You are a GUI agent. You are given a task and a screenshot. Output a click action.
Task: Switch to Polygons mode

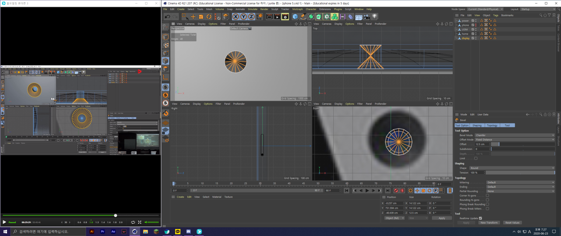coord(166,69)
